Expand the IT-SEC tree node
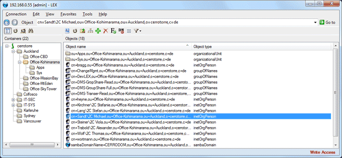This screenshot has height=158, width=342. coord(13,100)
